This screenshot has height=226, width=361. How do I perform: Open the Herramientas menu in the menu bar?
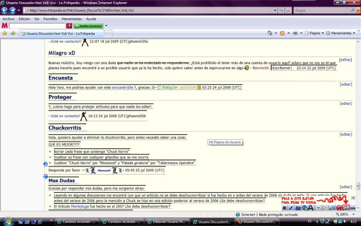pyautogui.click(x=72, y=19)
